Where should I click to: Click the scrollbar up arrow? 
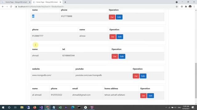point(196,10)
